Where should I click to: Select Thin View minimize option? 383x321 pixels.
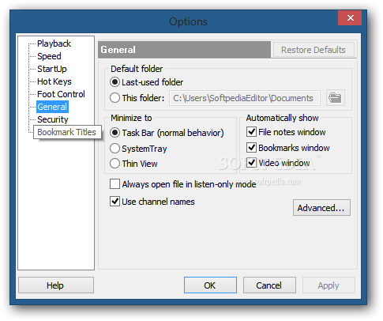tap(115, 164)
